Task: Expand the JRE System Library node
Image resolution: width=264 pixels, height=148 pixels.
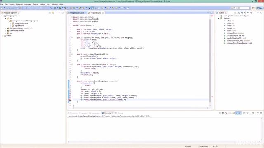Action: coord(5,28)
